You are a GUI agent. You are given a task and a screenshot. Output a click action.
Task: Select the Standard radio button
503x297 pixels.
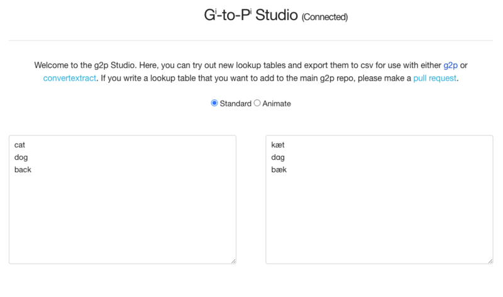click(x=214, y=103)
